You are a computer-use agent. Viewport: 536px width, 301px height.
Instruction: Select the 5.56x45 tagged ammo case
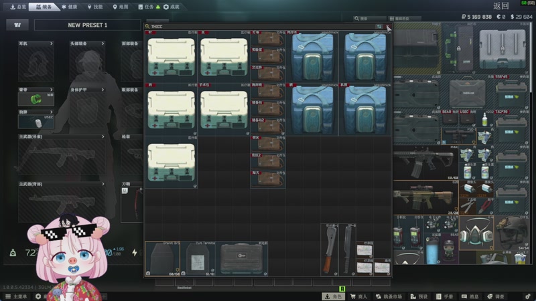(511, 92)
